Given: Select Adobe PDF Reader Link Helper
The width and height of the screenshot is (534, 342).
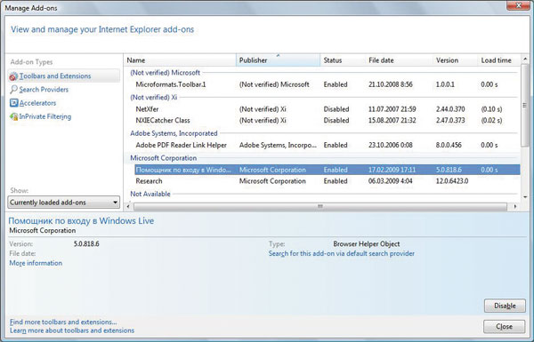Looking at the screenshot, I should (327, 145).
